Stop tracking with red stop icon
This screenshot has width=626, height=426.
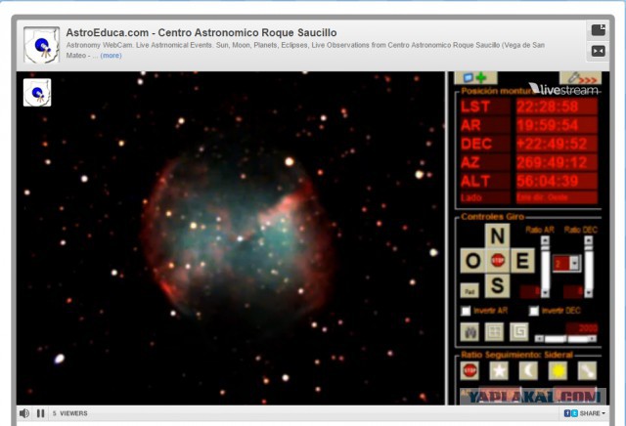click(x=469, y=370)
